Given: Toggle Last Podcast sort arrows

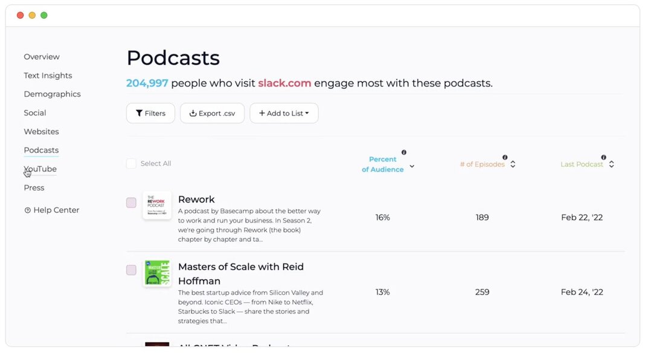Looking at the screenshot, I should 612,164.
